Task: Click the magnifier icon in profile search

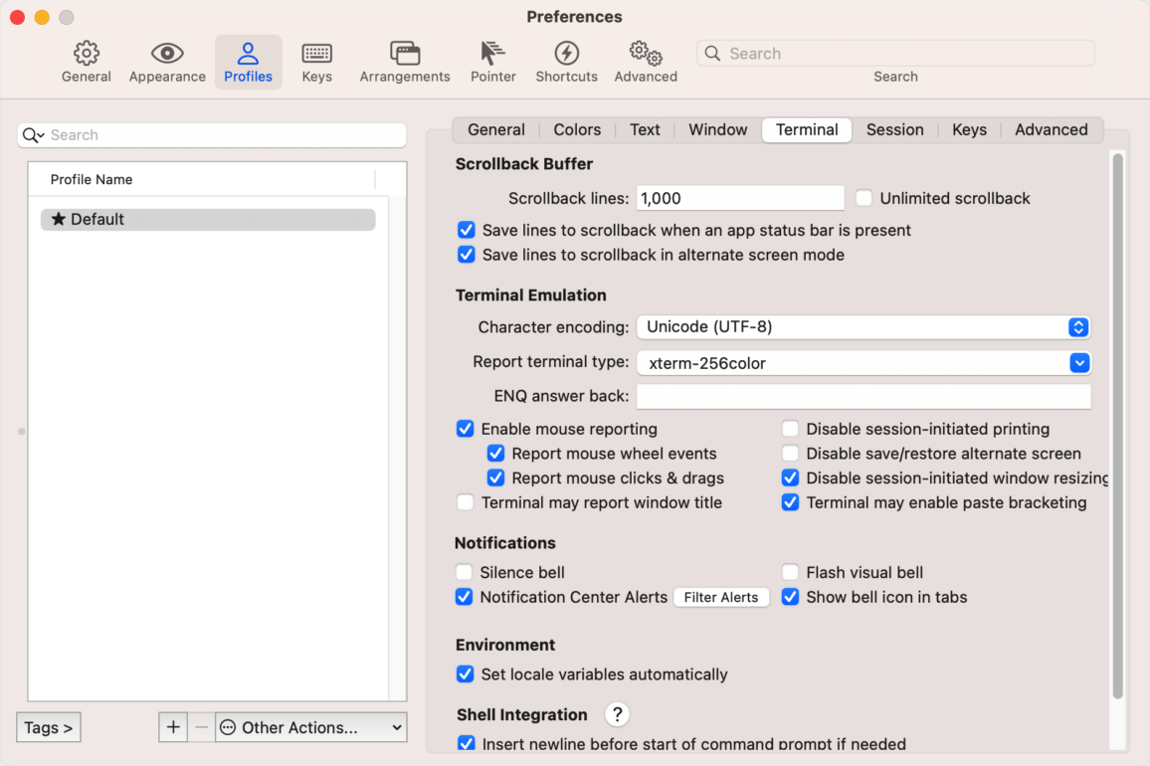Action: click(33, 135)
